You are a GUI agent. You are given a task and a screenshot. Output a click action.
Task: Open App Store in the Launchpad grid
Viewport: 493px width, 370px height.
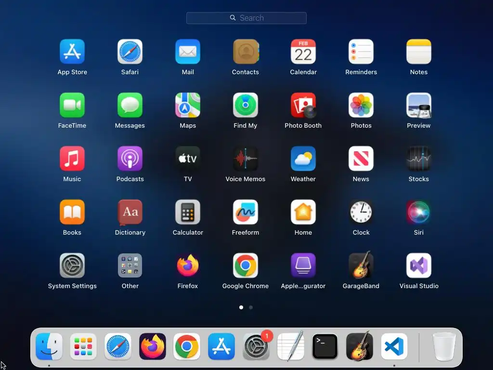click(72, 52)
